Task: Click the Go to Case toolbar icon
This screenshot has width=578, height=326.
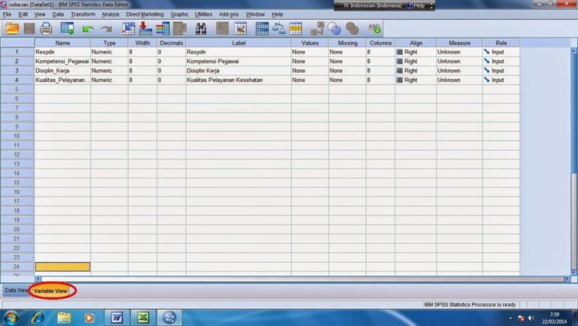Action: [x=129, y=29]
